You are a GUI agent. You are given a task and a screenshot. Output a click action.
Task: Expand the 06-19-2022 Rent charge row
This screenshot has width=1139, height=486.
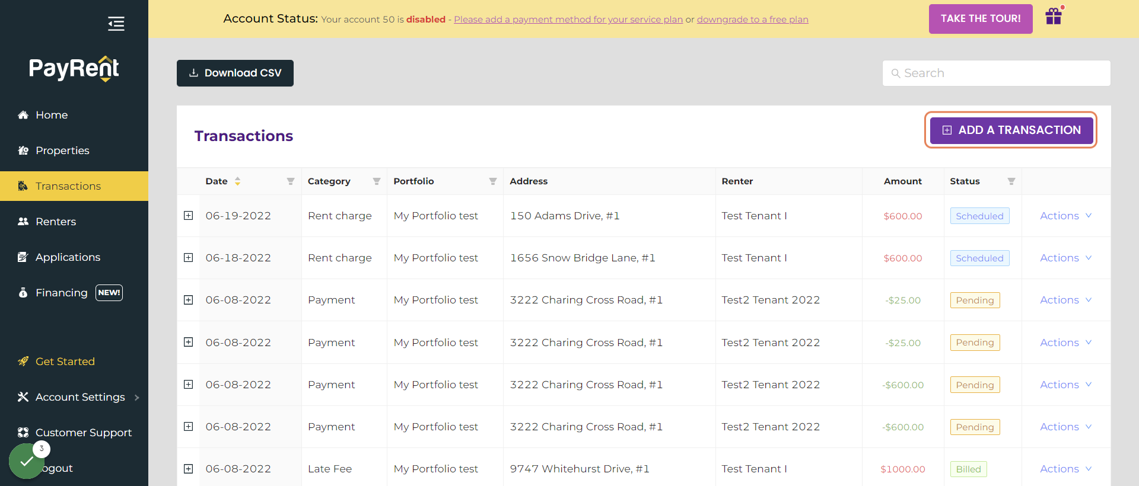[189, 216]
